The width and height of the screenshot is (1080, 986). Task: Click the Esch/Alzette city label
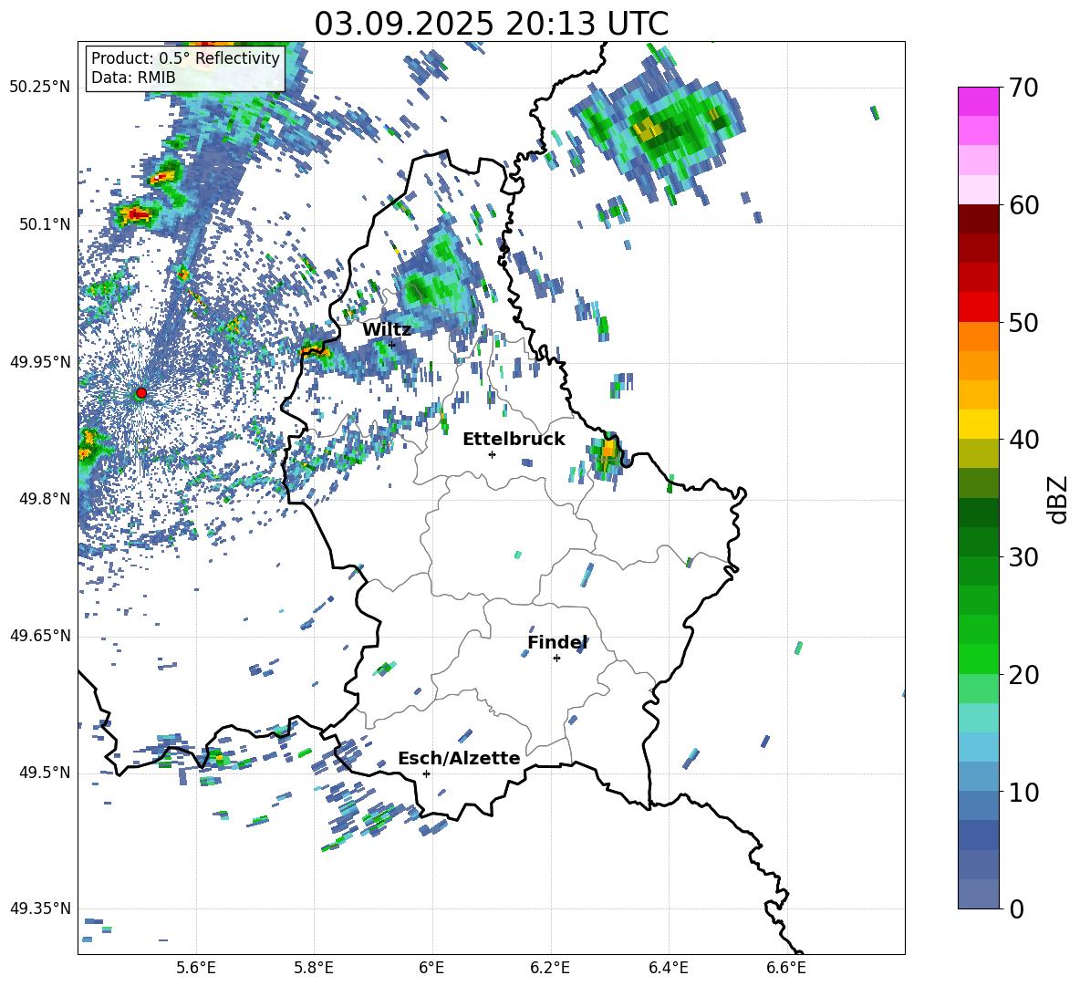tap(459, 758)
